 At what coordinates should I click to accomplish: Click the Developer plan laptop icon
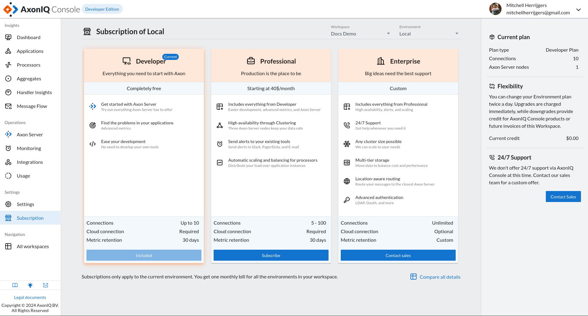point(127,61)
